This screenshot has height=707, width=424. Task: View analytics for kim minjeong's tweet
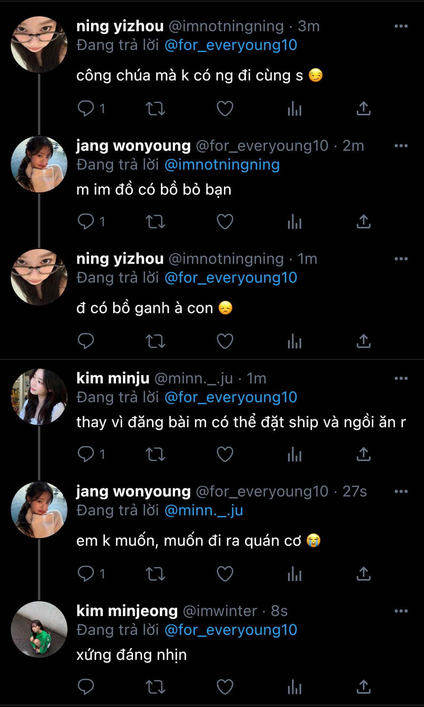click(294, 687)
